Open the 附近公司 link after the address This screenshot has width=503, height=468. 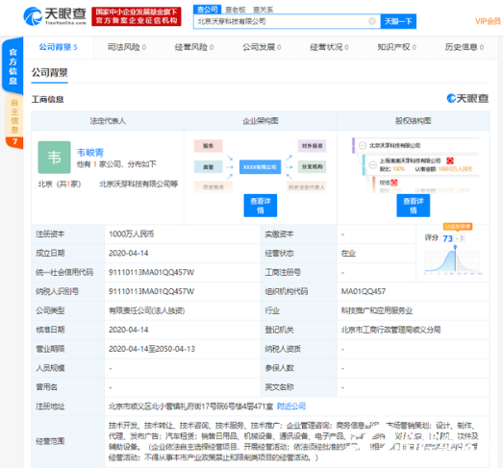(x=291, y=406)
